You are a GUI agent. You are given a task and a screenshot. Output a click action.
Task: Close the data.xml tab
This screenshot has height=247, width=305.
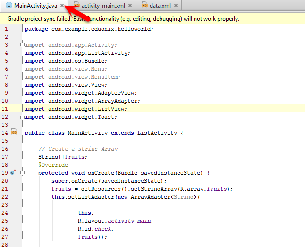pos(176,6)
